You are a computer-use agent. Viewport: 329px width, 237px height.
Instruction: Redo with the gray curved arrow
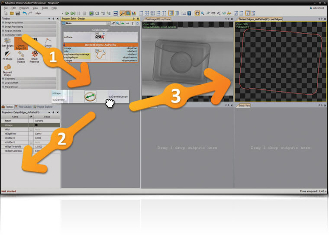tap(30, 13)
